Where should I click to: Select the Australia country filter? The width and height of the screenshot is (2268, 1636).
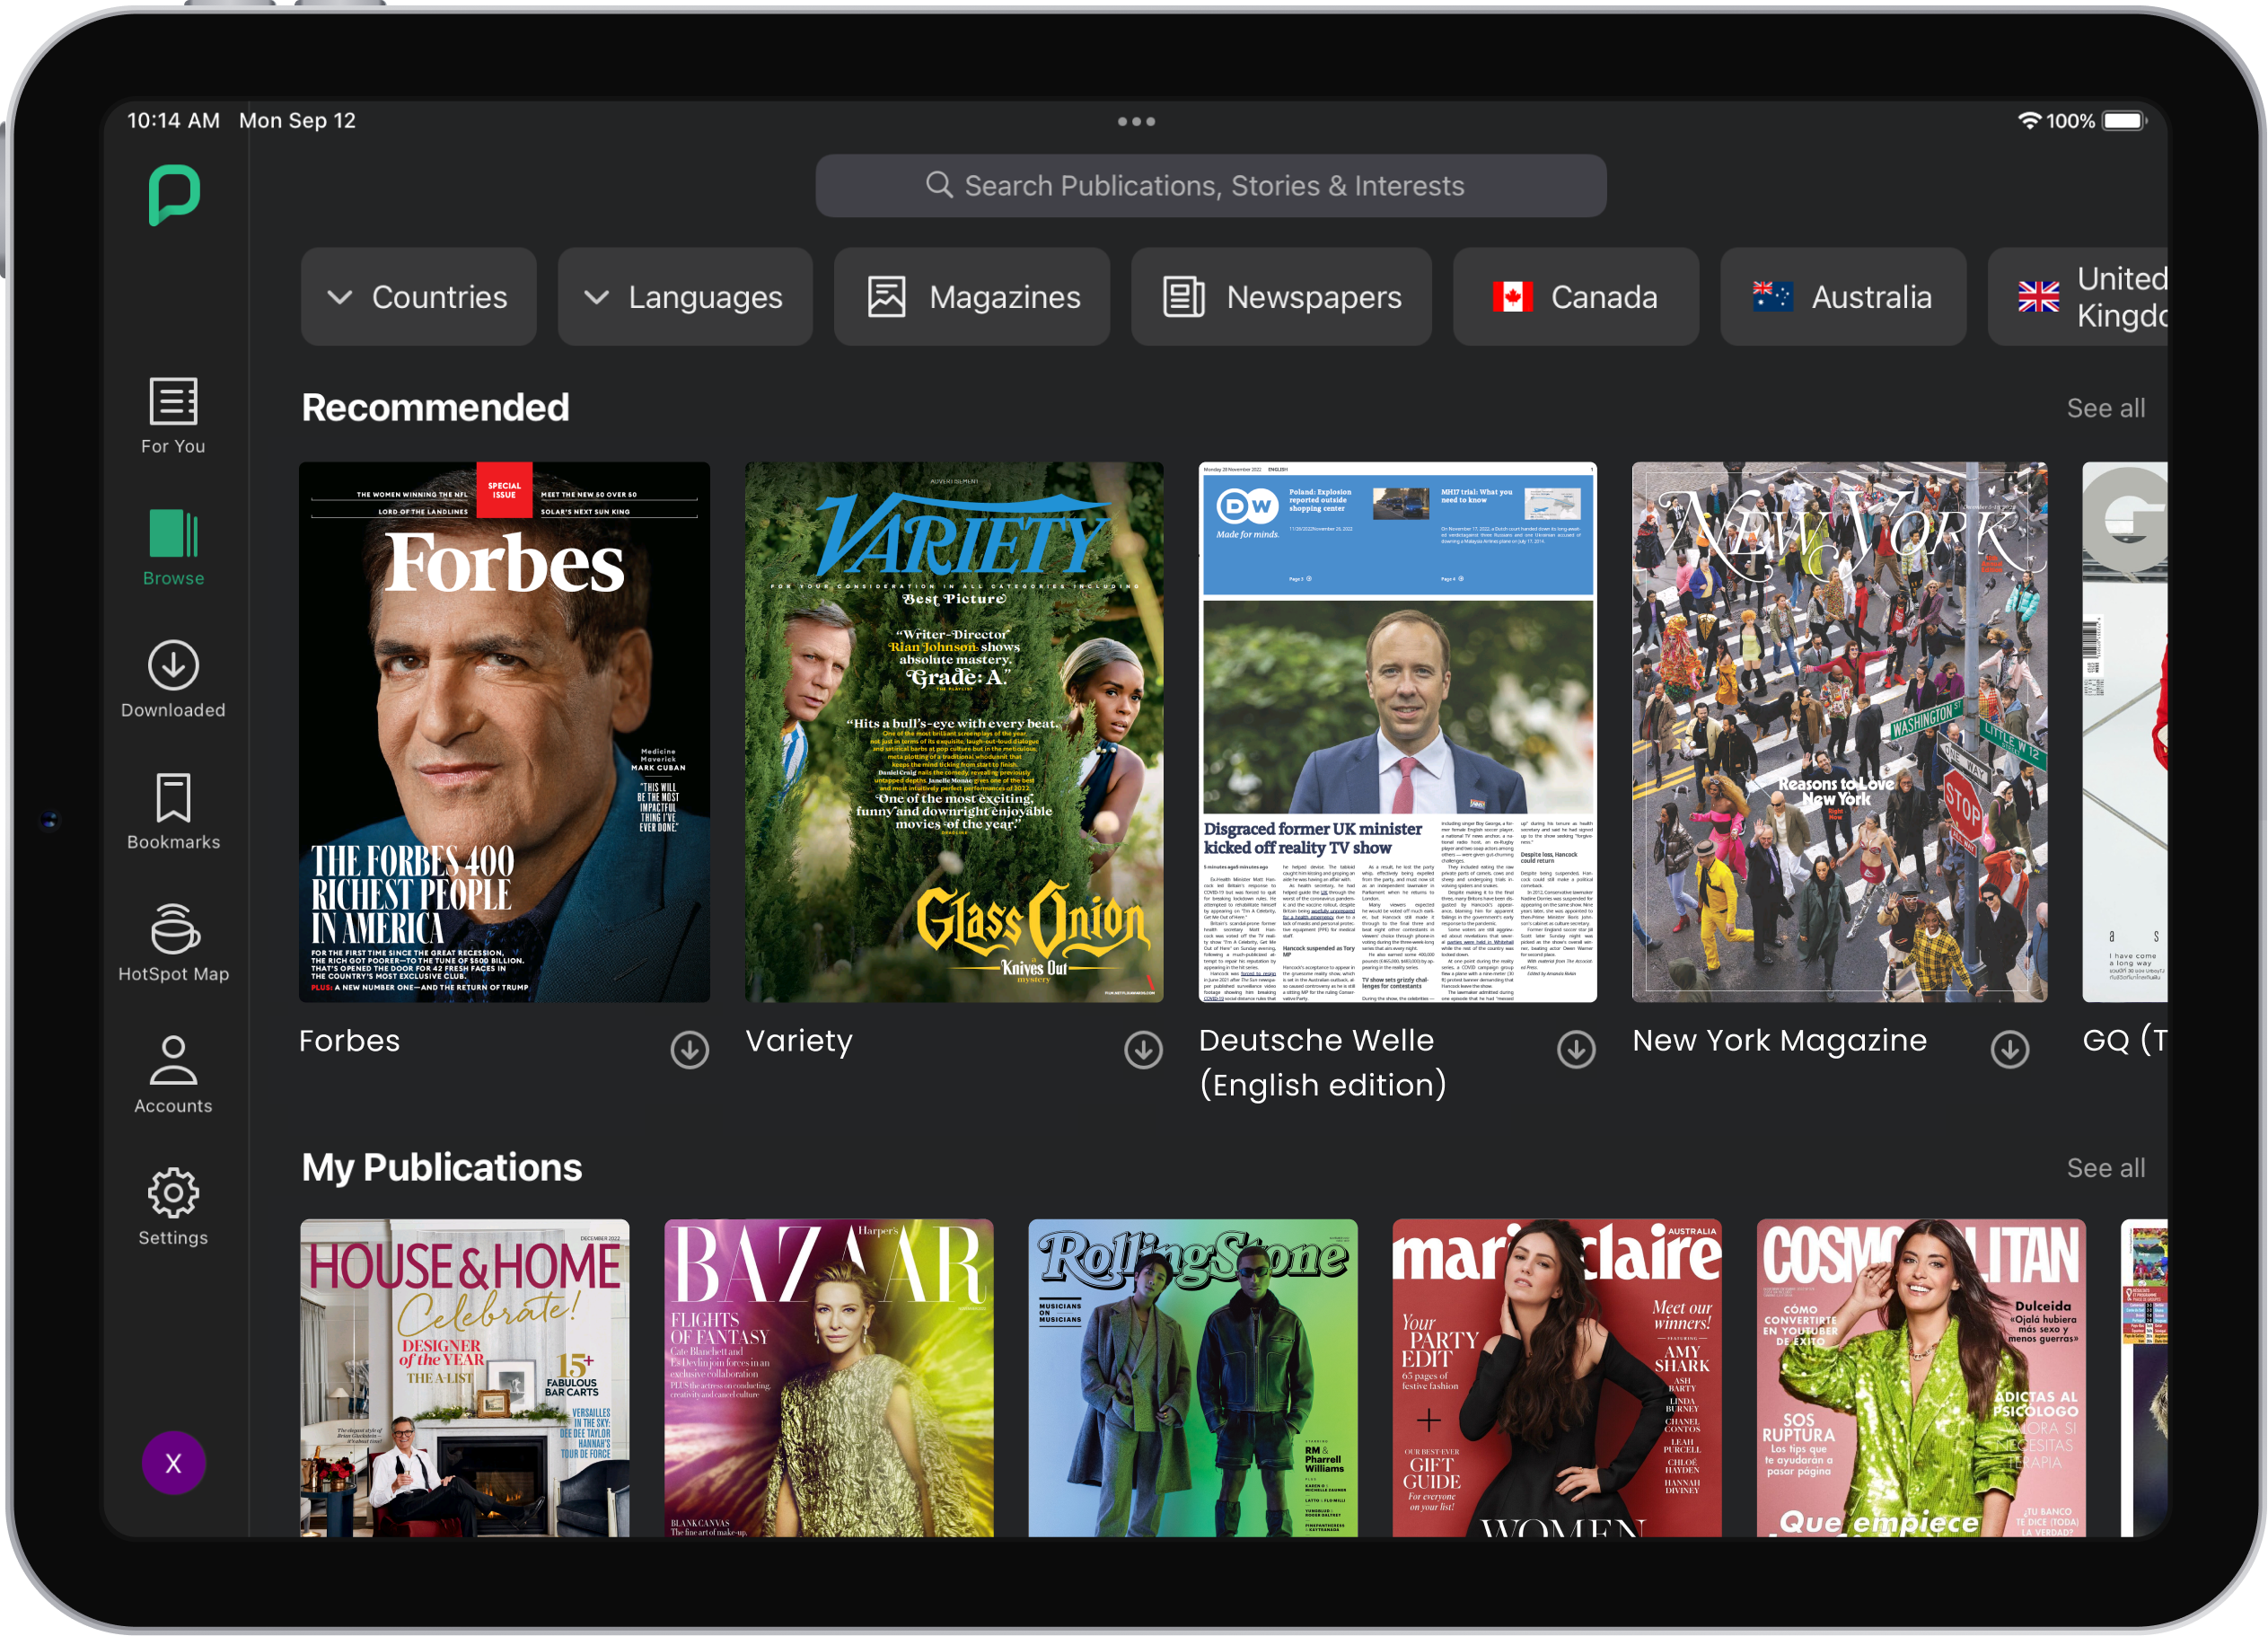coord(1842,297)
